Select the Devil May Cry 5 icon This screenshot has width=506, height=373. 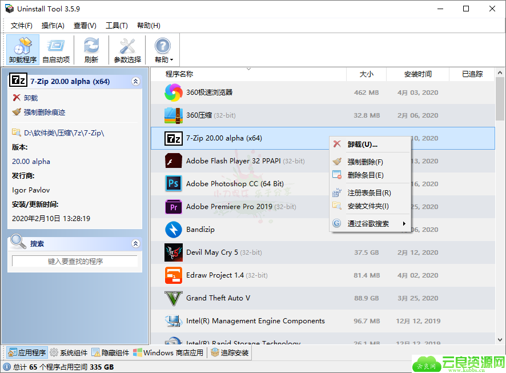click(174, 252)
